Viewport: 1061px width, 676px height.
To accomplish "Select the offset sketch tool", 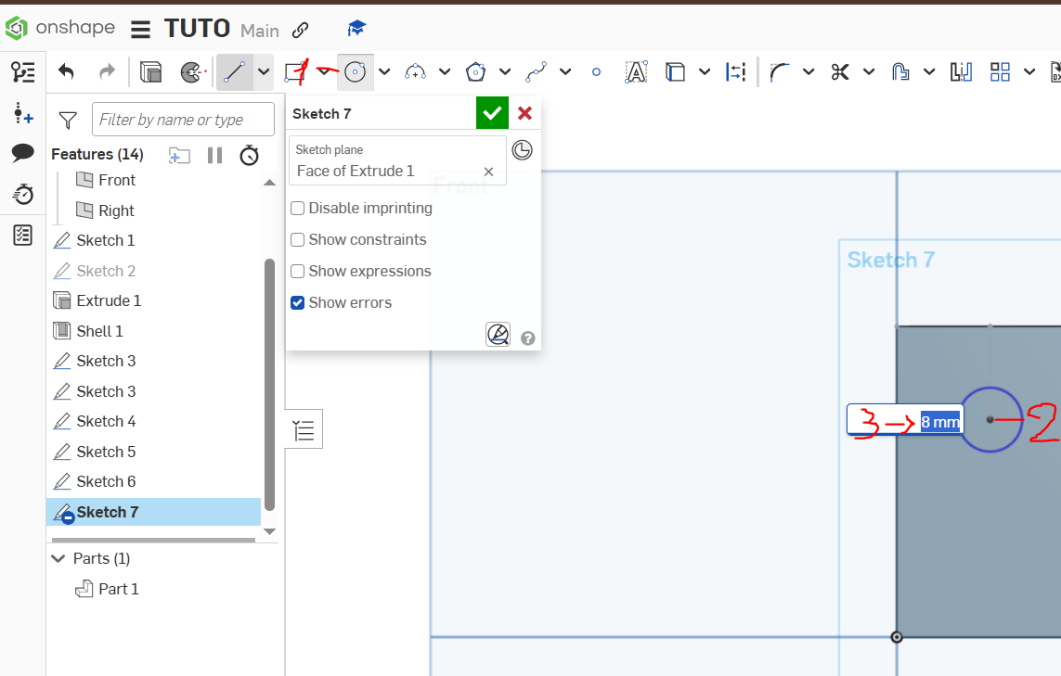I will pos(900,71).
